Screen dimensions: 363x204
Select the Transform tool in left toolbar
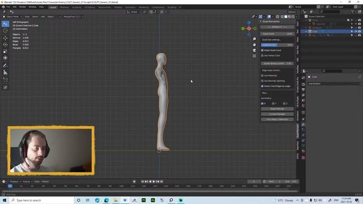click(x=5, y=58)
